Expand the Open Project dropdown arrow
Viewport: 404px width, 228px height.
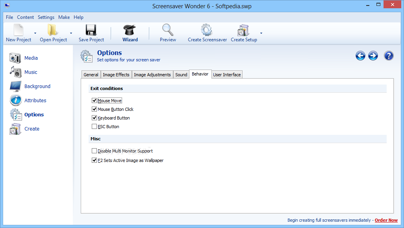coord(71,33)
